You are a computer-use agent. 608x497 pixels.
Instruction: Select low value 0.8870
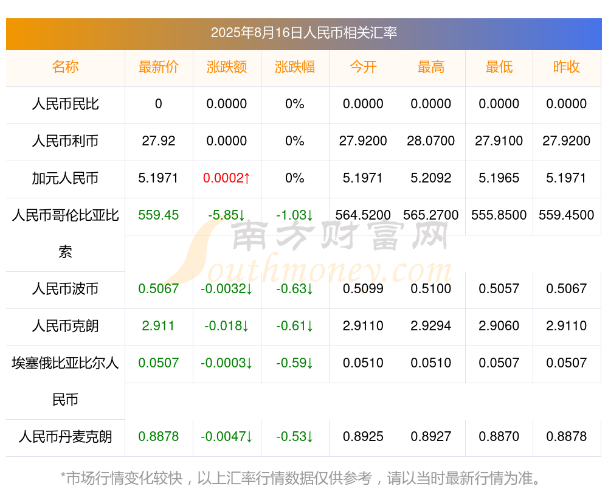499,437
